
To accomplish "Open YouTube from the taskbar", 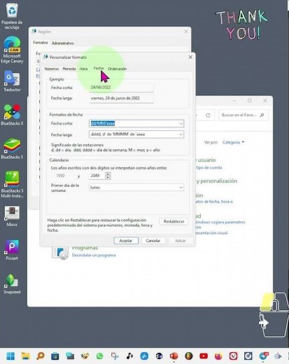I will pyautogui.click(x=204, y=356).
